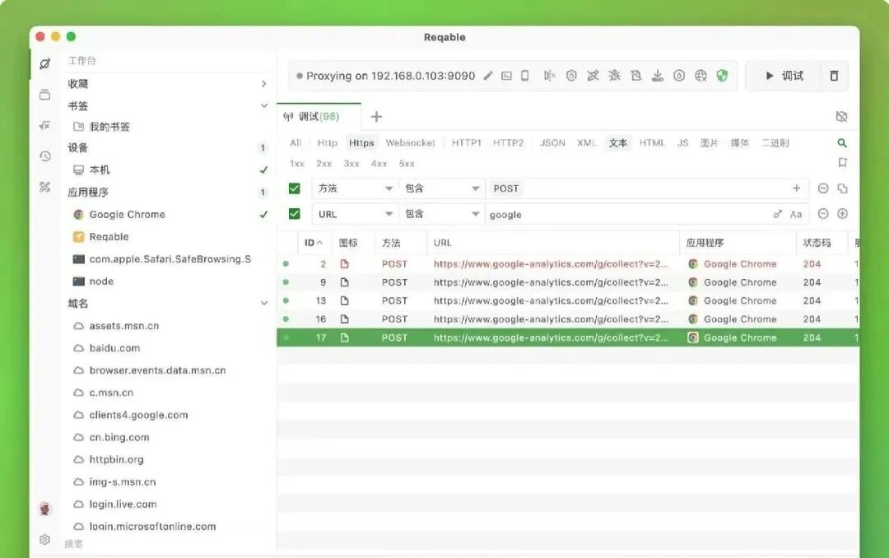Remove the POST method filter row
The height and width of the screenshot is (558, 889).
[x=823, y=188]
